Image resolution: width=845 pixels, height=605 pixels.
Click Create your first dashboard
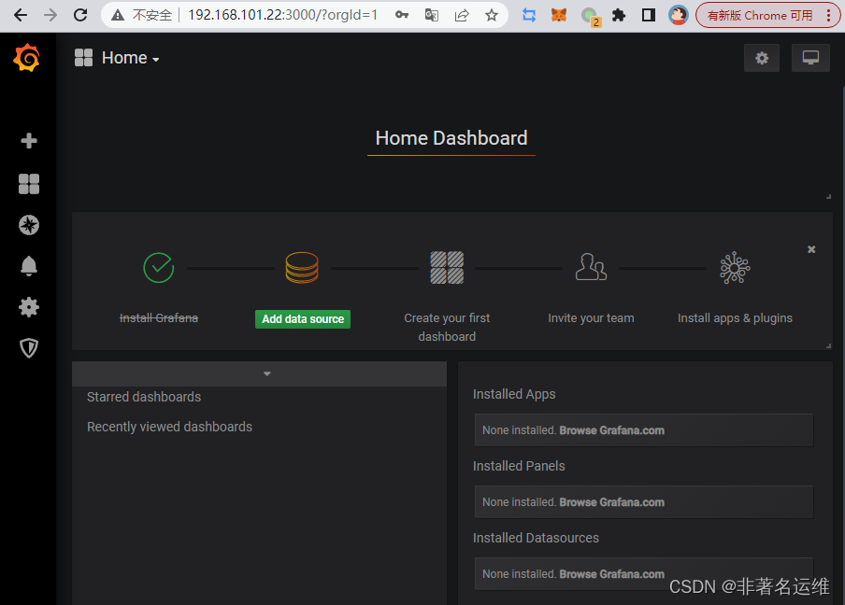coord(447,328)
